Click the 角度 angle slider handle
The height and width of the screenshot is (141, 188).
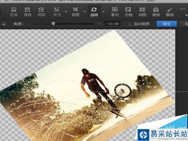pos(53,24)
